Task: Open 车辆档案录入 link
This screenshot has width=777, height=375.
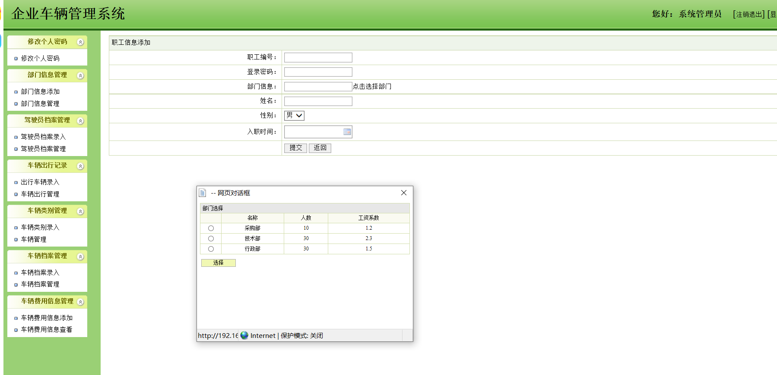Action: click(40, 272)
